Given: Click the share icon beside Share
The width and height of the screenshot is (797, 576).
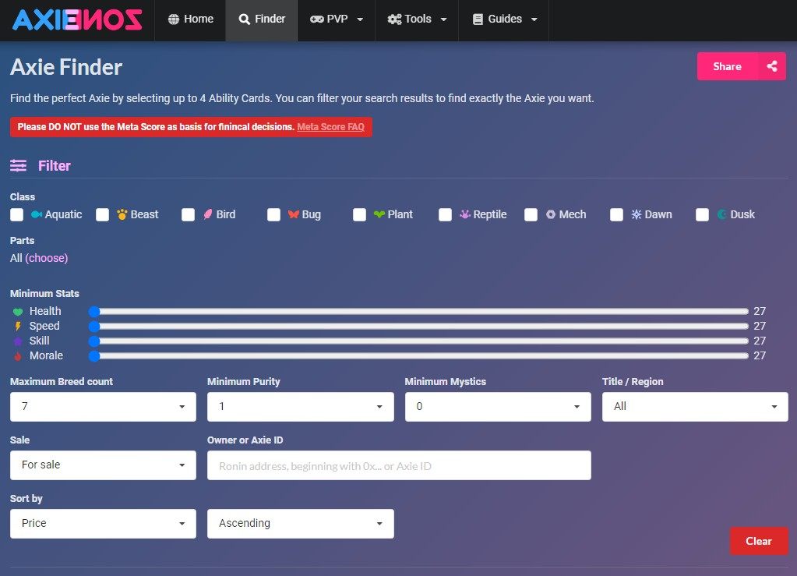Looking at the screenshot, I should [x=771, y=66].
